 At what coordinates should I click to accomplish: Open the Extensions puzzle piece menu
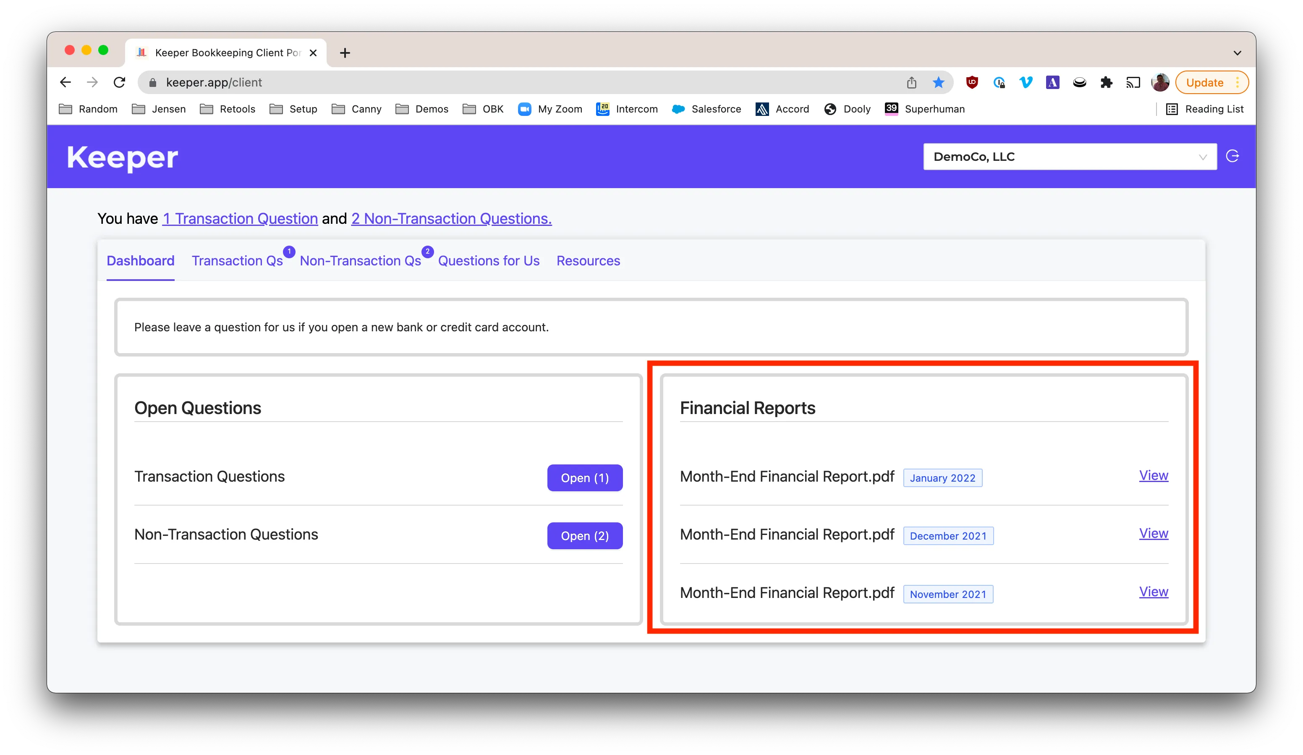coord(1106,82)
